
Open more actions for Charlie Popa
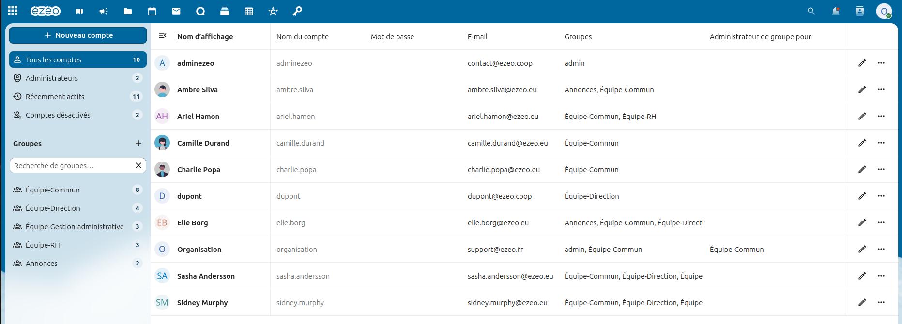[881, 169]
